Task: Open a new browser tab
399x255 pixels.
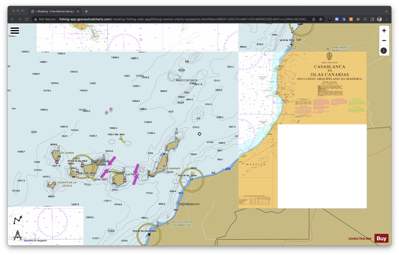Action: click(87, 11)
